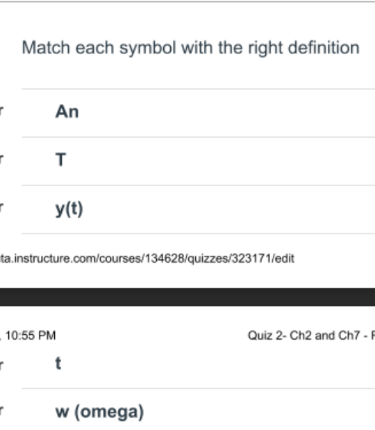Image resolution: width=375 pixels, height=430 pixels.
Task: Click the divider line between 'T' and 'y(t)'
Action: 199,185
